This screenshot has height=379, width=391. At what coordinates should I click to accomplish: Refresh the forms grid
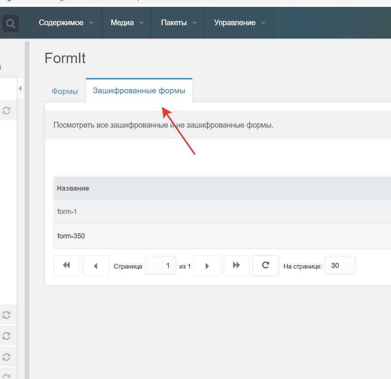[x=265, y=266]
